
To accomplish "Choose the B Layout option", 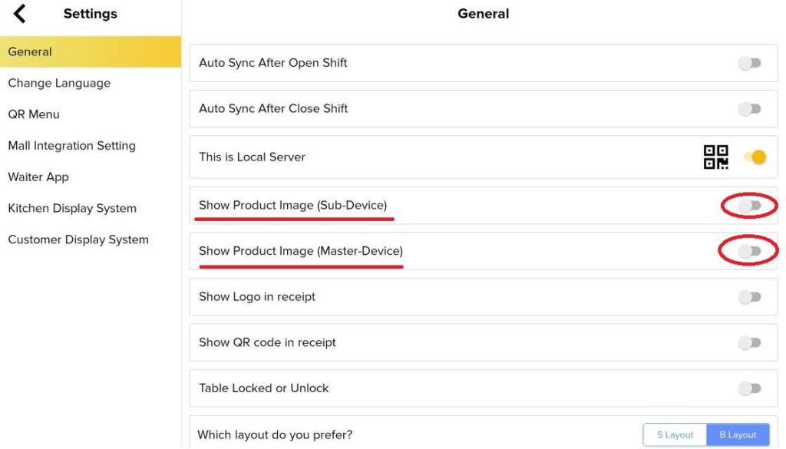I will point(737,435).
